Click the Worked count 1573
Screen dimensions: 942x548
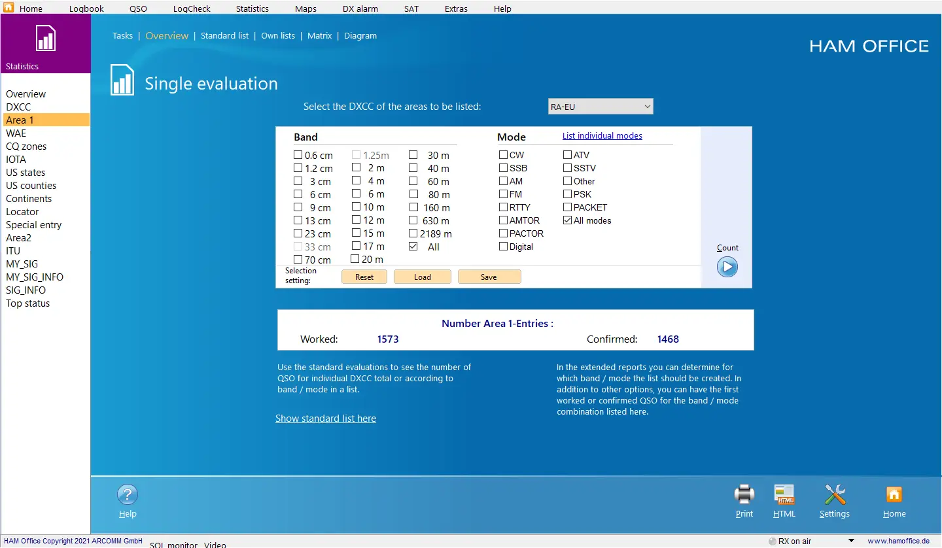pyautogui.click(x=388, y=339)
